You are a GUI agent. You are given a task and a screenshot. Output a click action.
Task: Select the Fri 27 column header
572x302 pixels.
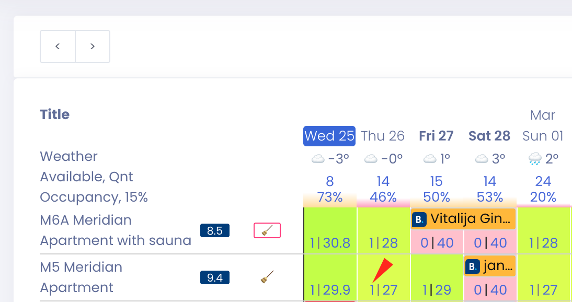(436, 136)
